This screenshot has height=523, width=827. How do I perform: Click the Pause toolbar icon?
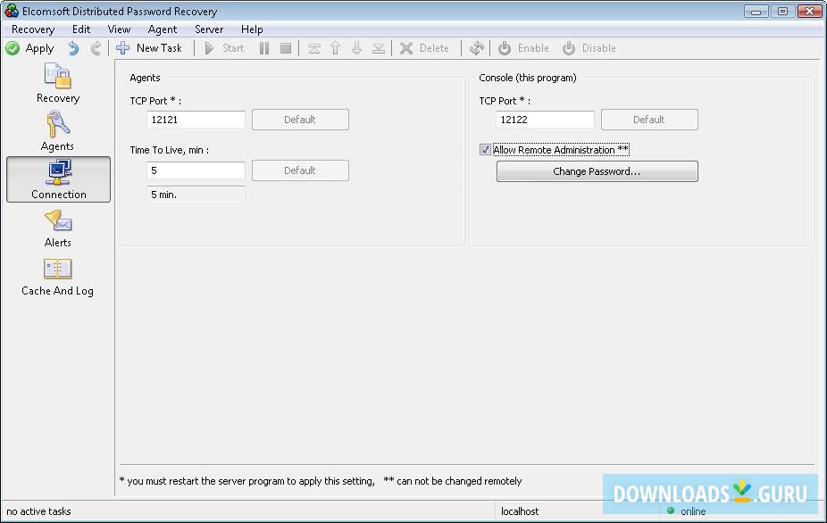coord(264,48)
